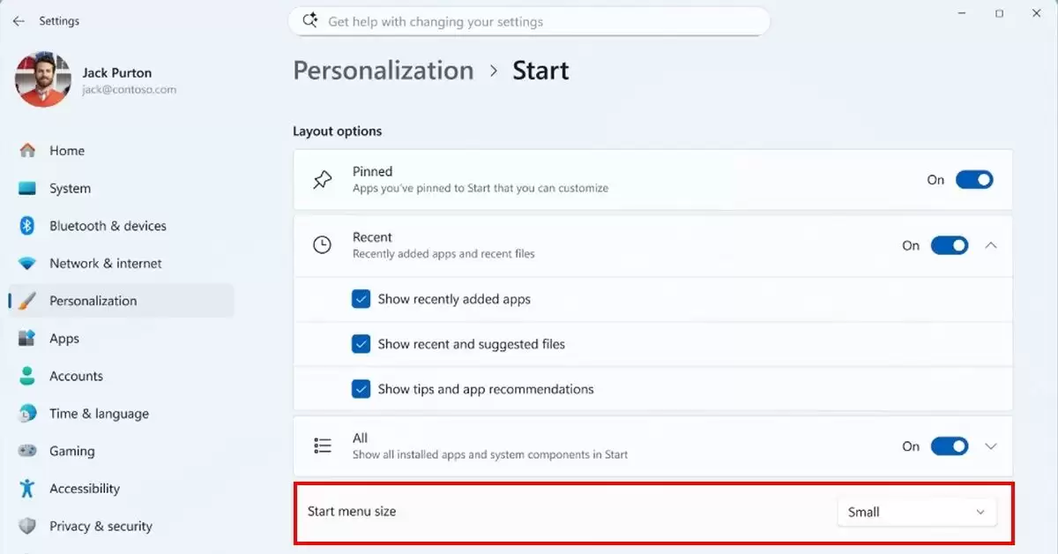Open the Start menu size dropdown

pyautogui.click(x=916, y=512)
